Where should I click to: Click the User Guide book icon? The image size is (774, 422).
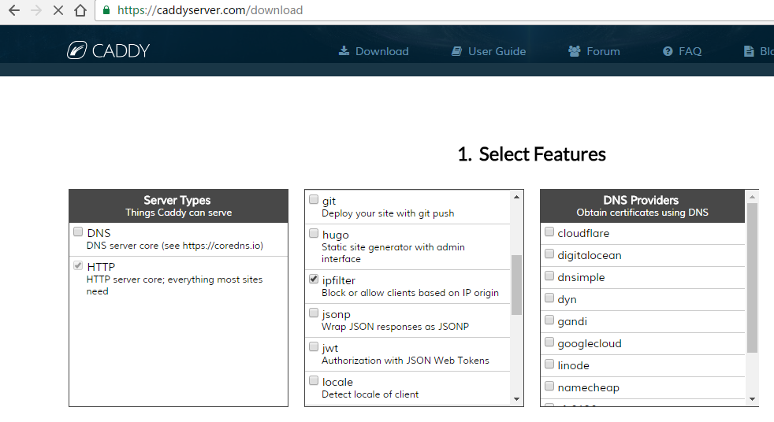(456, 50)
